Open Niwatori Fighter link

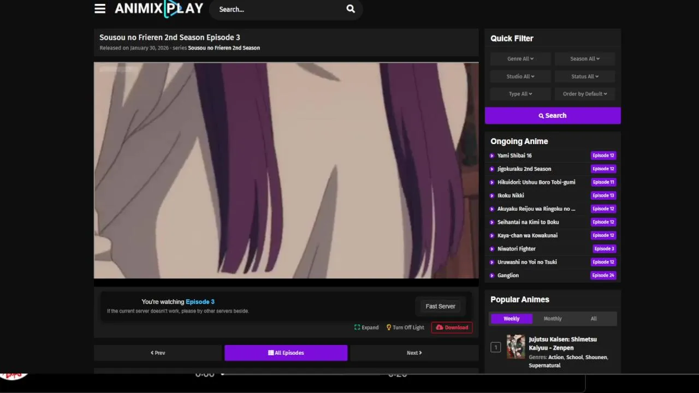[x=517, y=249]
